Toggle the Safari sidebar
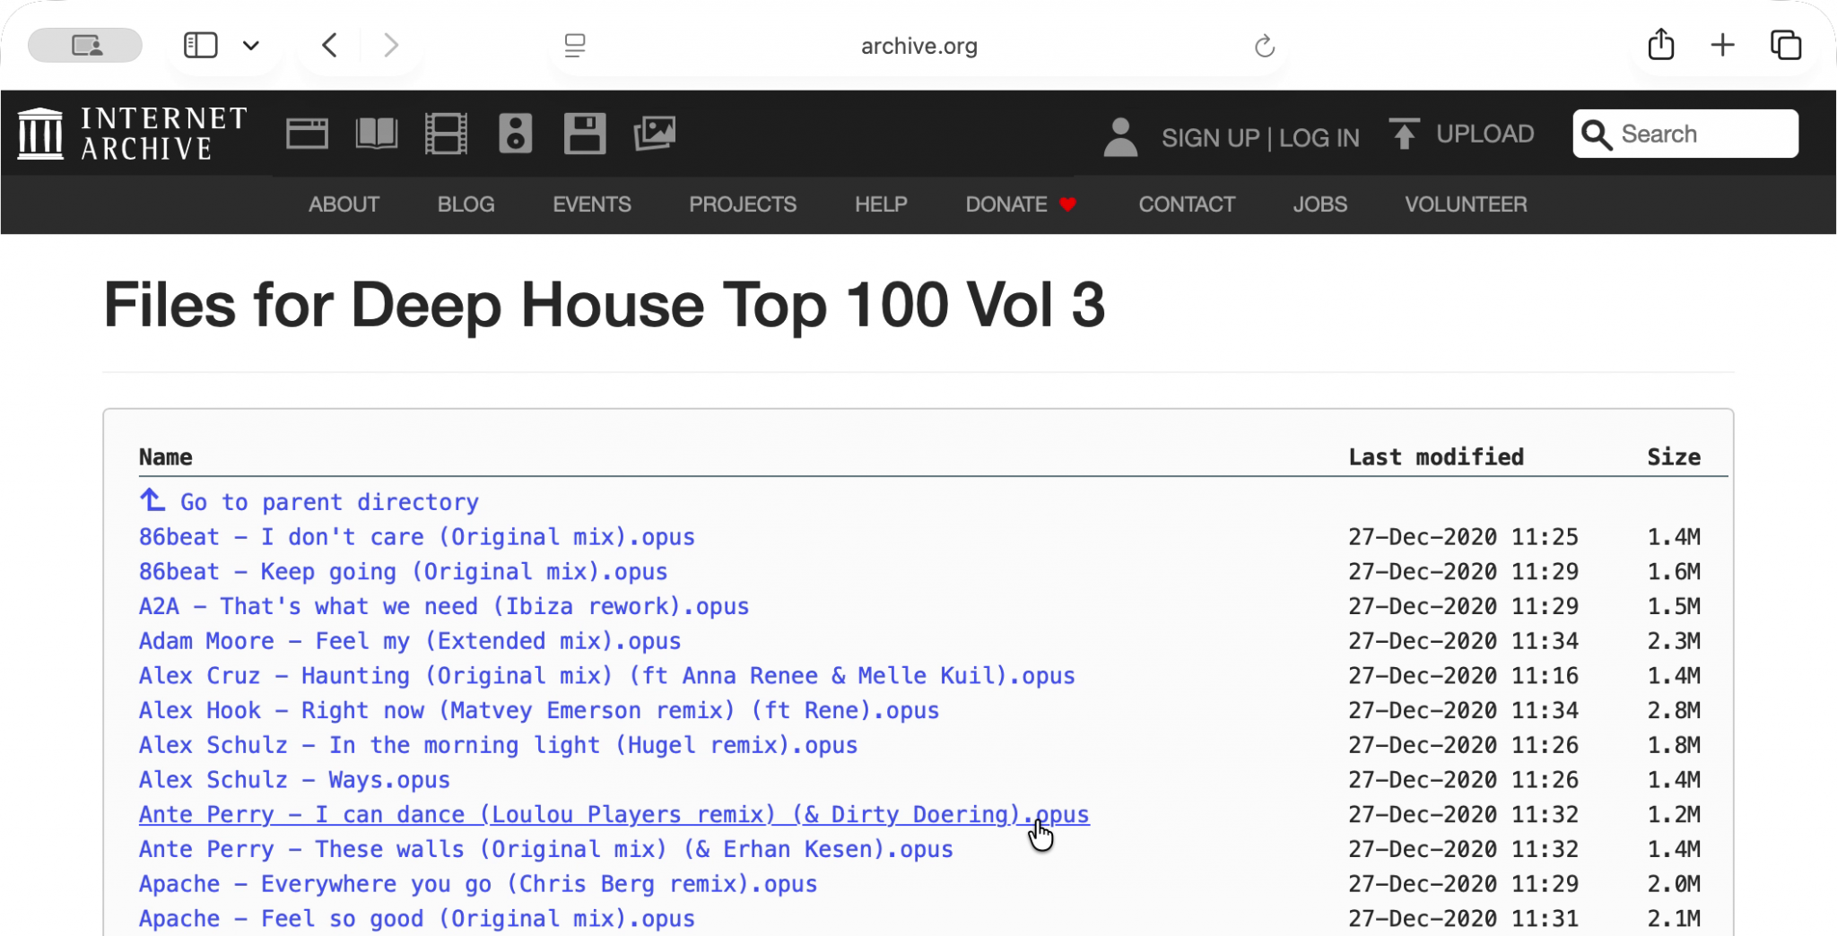Viewport: 1837px width, 936px height. pyautogui.click(x=200, y=45)
